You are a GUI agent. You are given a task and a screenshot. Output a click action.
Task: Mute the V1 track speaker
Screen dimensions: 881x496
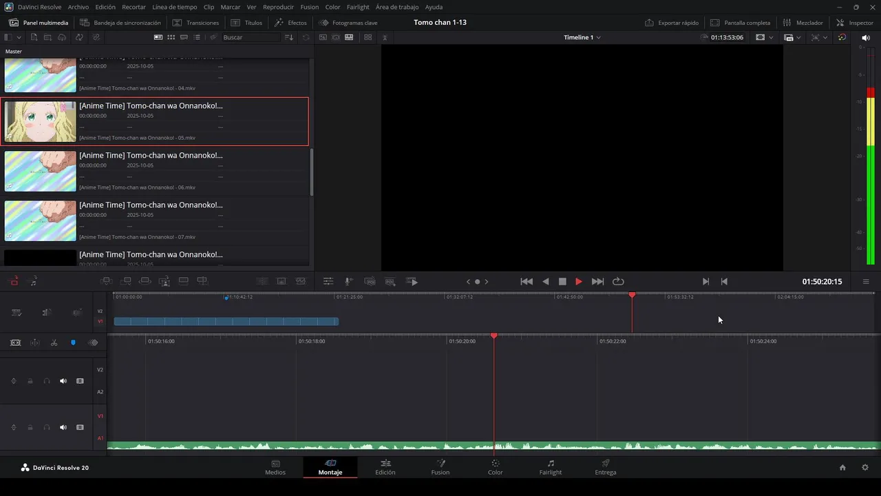click(63, 427)
